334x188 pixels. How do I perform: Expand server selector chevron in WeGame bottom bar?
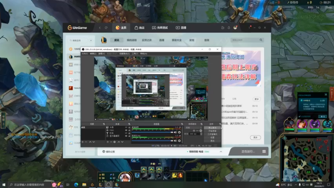[x=221, y=152]
